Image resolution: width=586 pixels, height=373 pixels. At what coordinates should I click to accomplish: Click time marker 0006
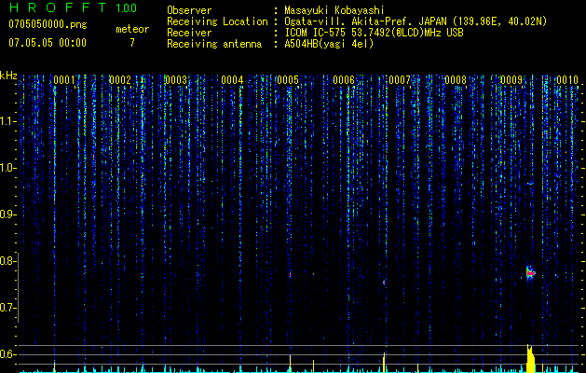point(344,80)
